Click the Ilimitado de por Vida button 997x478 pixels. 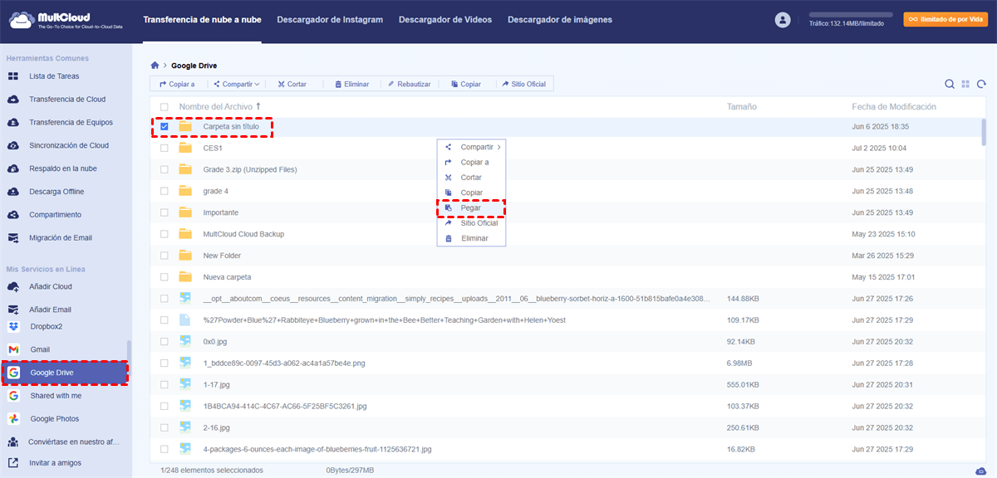946,19
